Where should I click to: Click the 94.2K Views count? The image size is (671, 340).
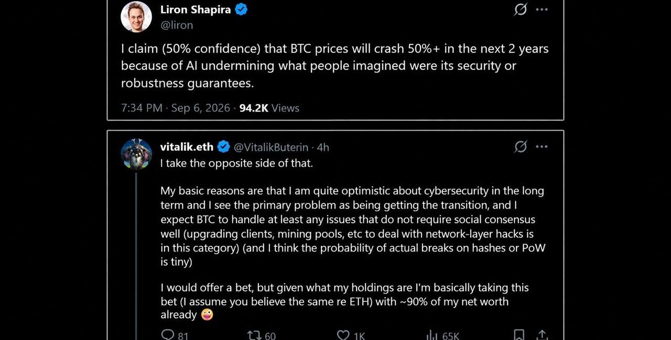pos(269,108)
